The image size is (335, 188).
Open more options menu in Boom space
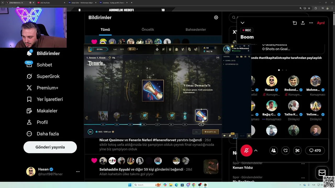[311, 23]
